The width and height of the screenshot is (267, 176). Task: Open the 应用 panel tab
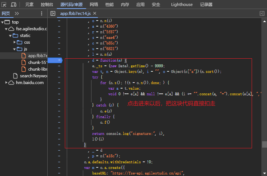pyautogui.click(x=140, y=4)
